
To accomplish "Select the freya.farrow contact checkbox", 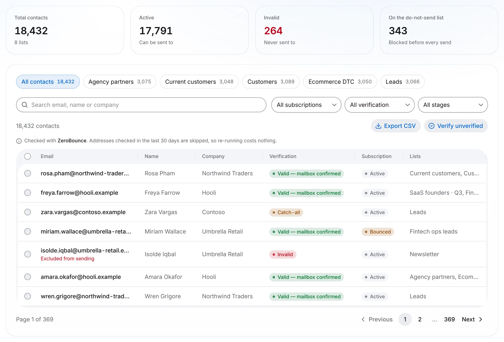I will tap(28, 193).
